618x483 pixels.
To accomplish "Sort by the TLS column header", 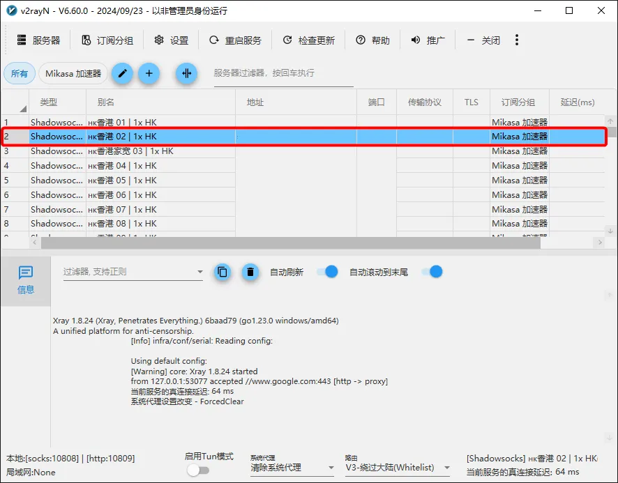I will (472, 102).
